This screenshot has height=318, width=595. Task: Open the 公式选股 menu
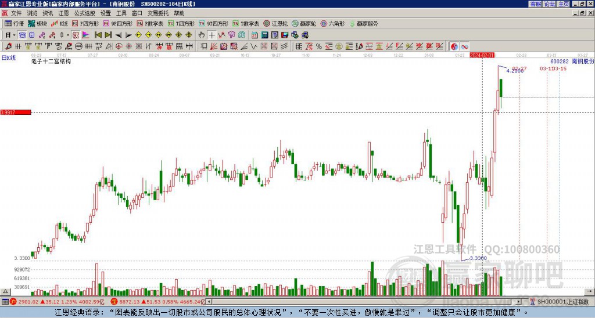coord(85,13)
